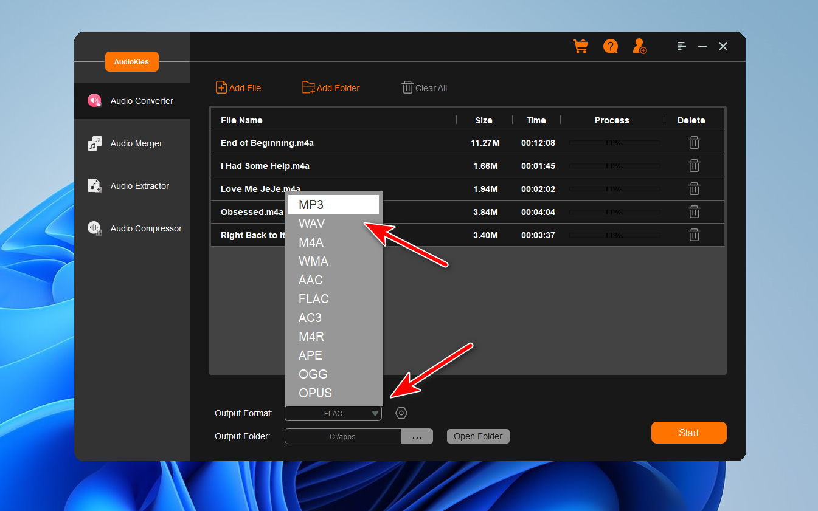Delete End of Beginning.m4a with trash icon
818x511 pixels.
point(694,143)
